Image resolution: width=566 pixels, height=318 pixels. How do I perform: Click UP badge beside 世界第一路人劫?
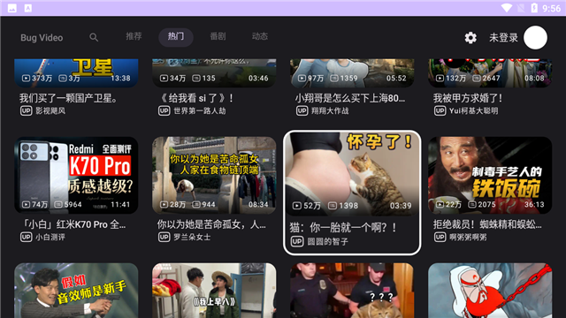(x=164, y=110)
